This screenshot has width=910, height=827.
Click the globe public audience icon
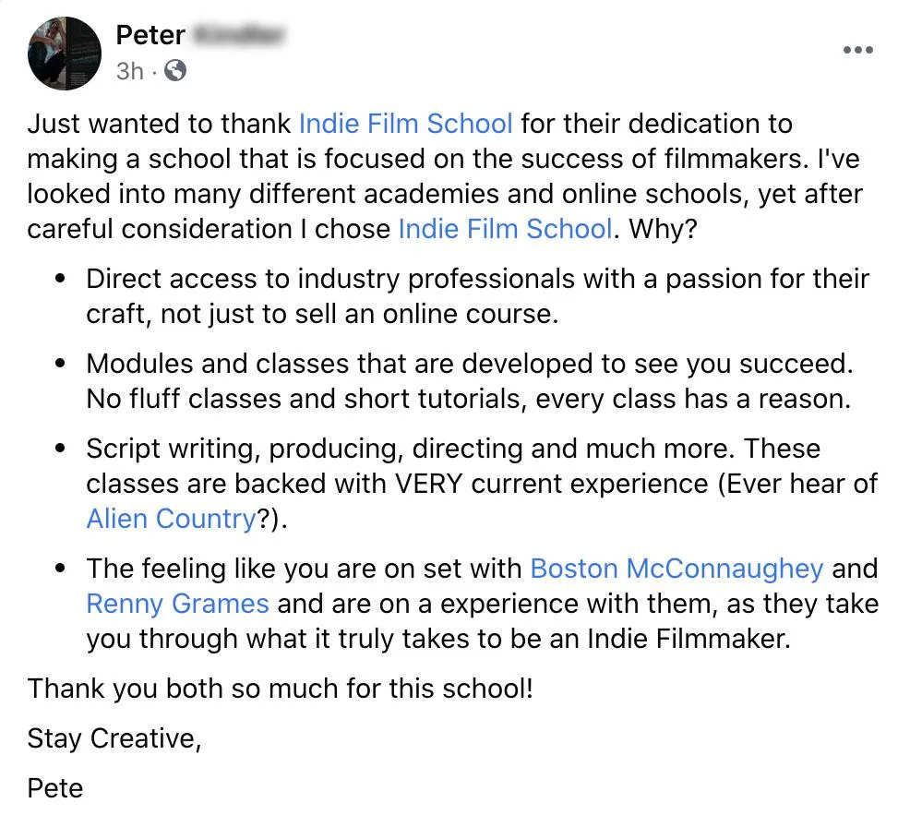pyautogui.click(x=174, y=71)
